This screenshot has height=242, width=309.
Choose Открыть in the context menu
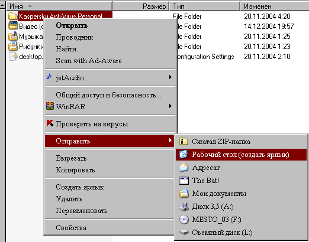(x=110, y=25)
